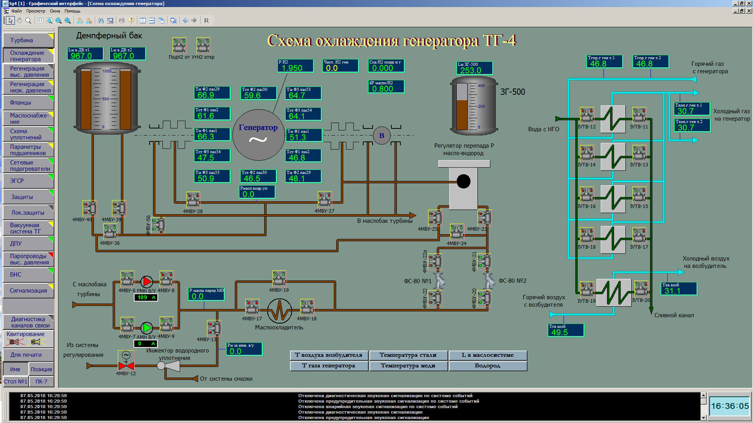Click the Стол №1 cell
Viewport: 753px width, 423px height.
pyautogui.click(x=15, y=381)
